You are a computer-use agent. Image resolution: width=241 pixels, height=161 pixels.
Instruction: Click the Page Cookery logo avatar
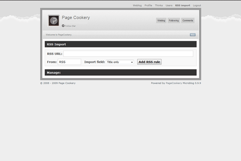53,21
